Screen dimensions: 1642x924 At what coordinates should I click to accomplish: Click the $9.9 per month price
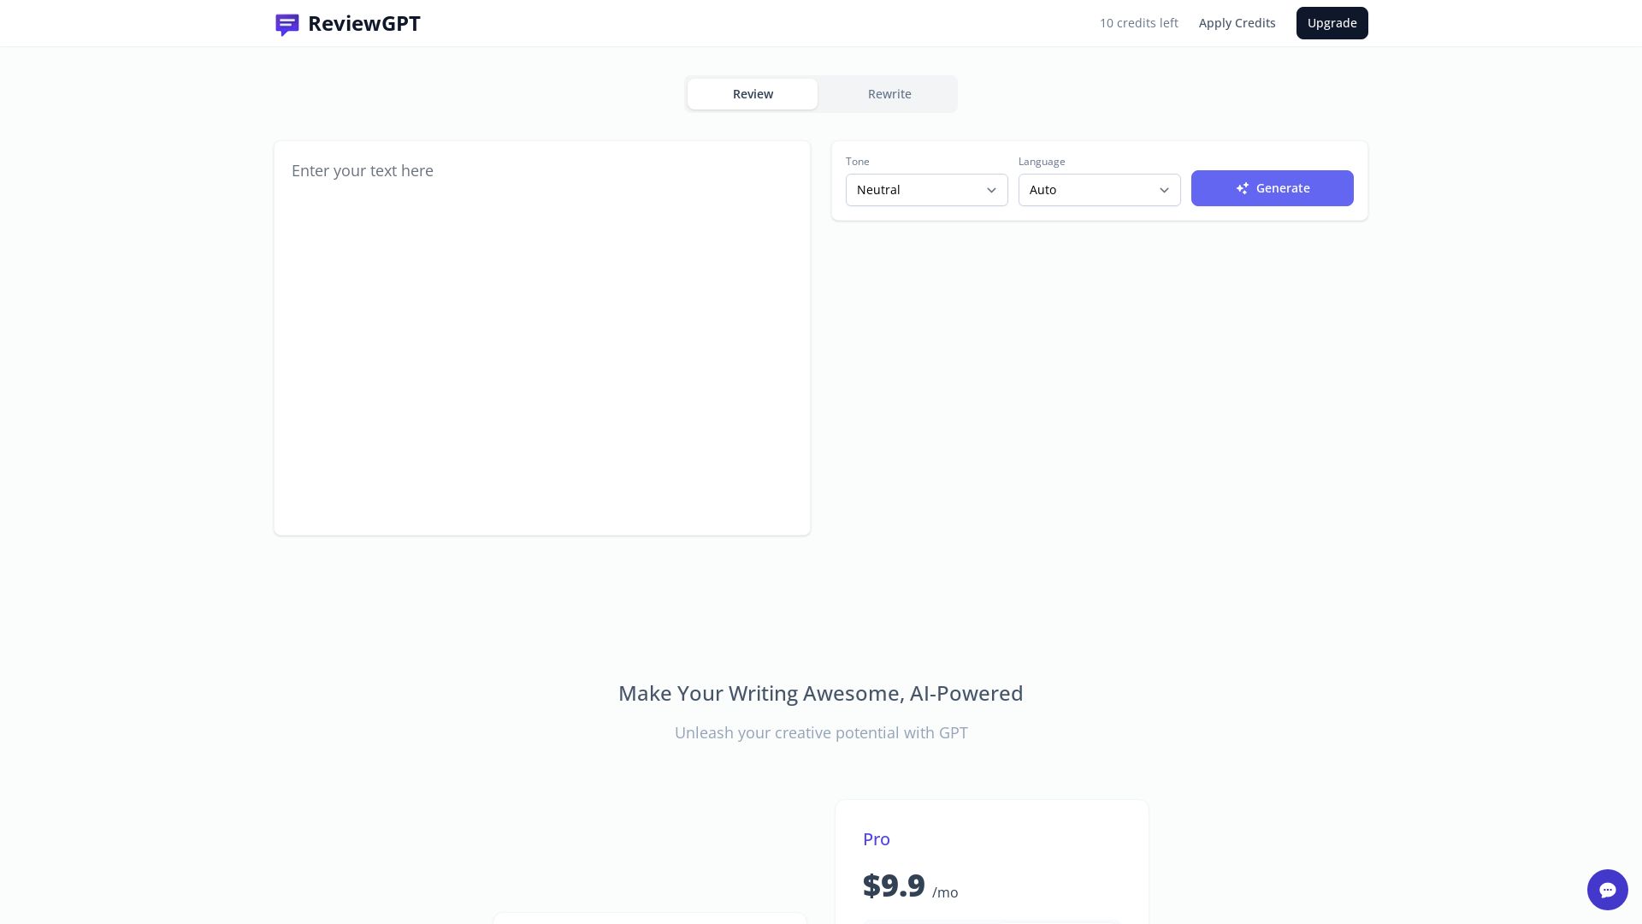(894, 885)
